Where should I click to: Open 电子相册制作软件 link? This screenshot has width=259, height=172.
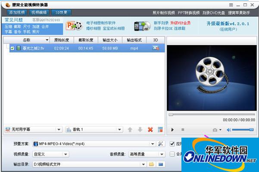(101, 23)
